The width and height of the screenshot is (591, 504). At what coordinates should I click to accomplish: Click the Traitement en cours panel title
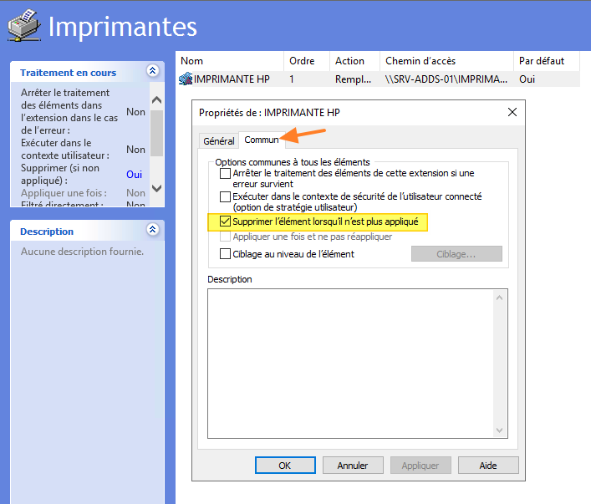click(69, 73)
